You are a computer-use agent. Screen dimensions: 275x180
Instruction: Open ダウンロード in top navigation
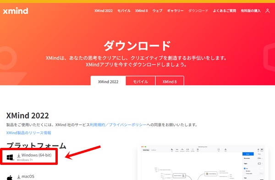click(x=198, y=11)
